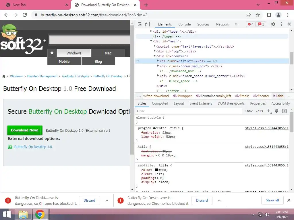The width and height of the screenshot is (294, 220).
Task: Open options arrow for second blocked download
Action: (219, 201)
